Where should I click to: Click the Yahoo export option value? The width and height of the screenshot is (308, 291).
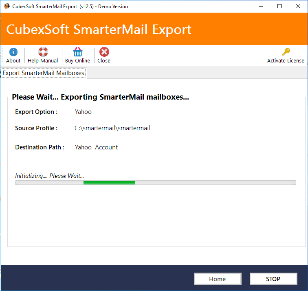(x=83, y=112)
